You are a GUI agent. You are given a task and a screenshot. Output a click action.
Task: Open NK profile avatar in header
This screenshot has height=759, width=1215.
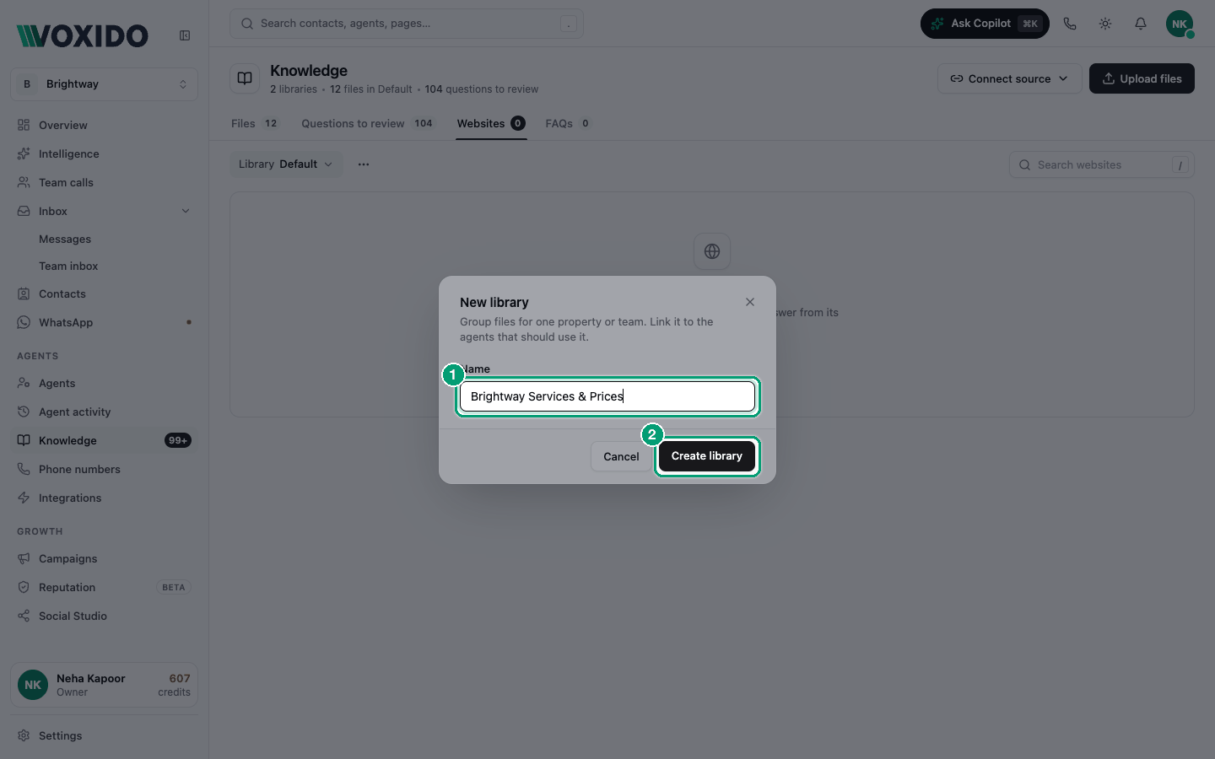click(1180, 24)
